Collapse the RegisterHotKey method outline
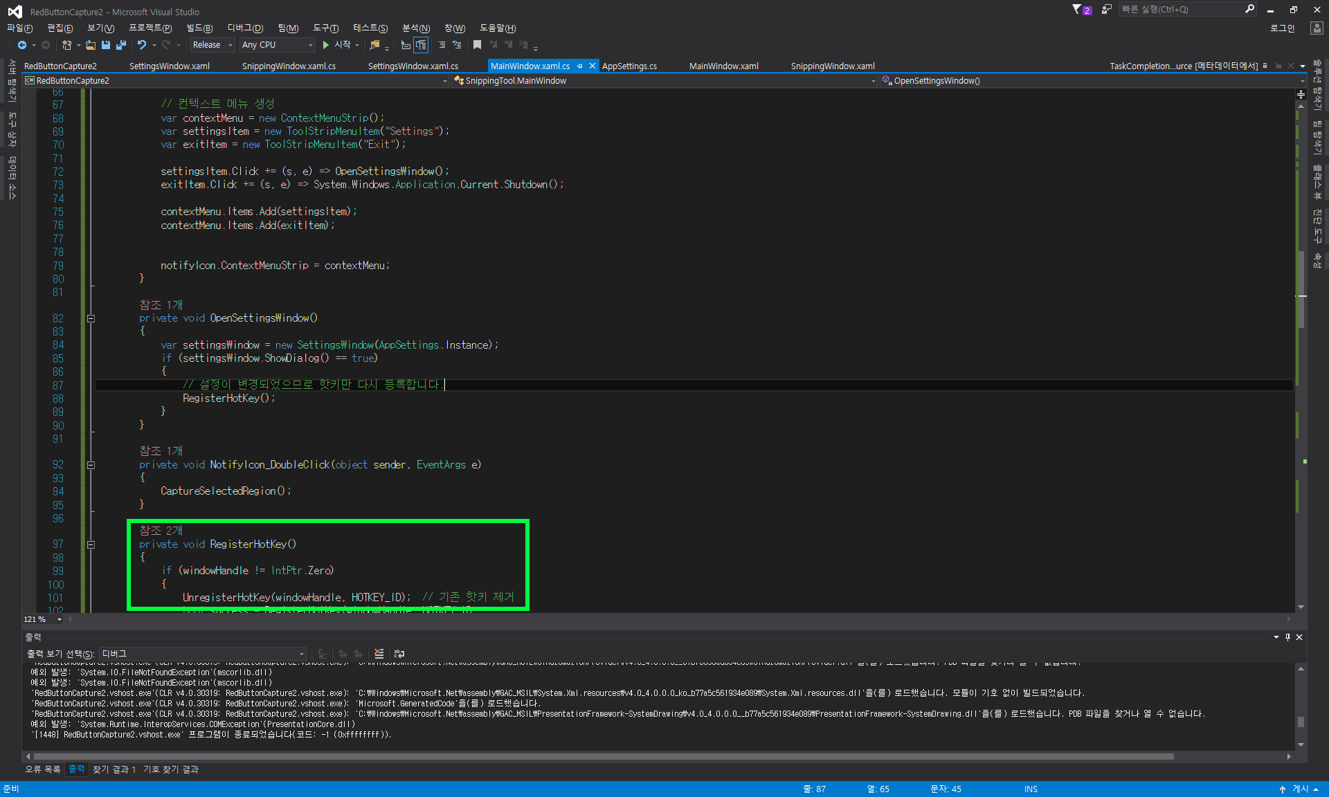This screenshot has width=1329, height=797. pyautogui.click(x=91, y=544)
